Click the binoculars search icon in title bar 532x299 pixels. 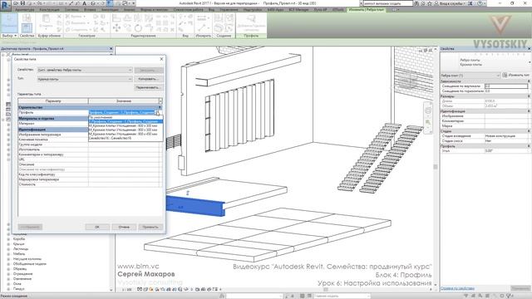416,3
